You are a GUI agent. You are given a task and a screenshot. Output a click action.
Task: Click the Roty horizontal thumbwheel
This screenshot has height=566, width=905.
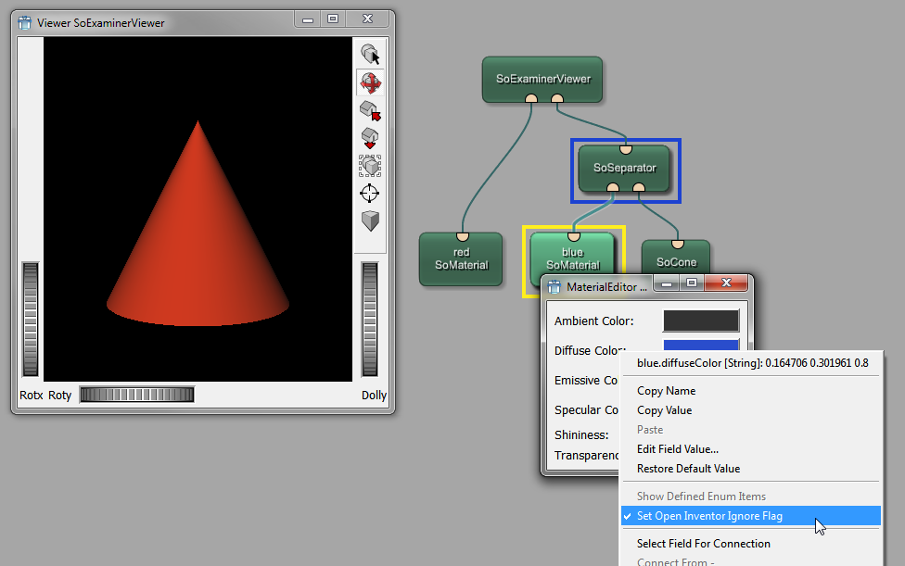136,396
